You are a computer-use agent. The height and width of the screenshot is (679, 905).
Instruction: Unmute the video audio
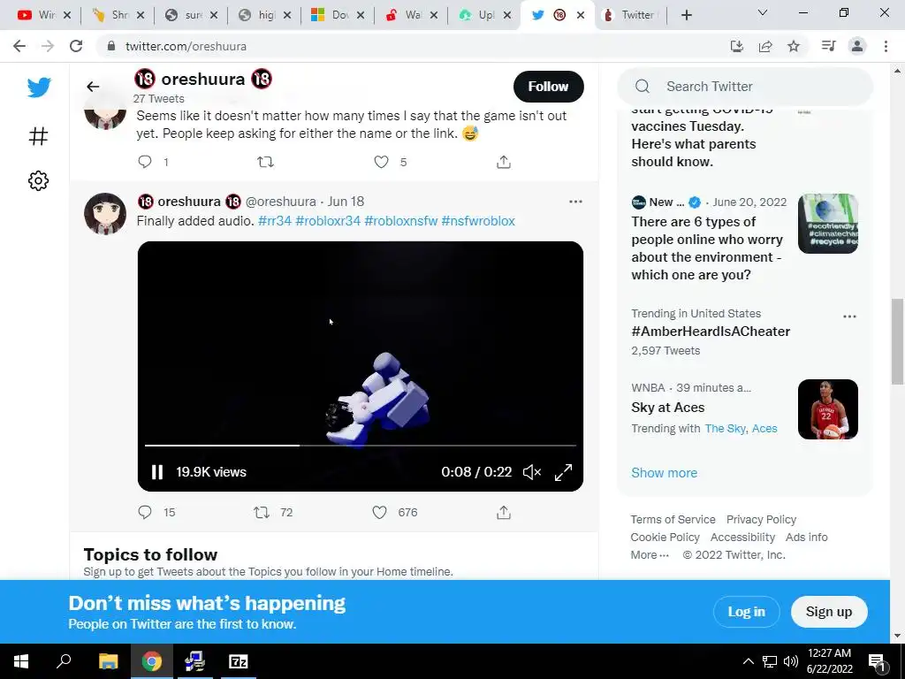pos(531,472)
